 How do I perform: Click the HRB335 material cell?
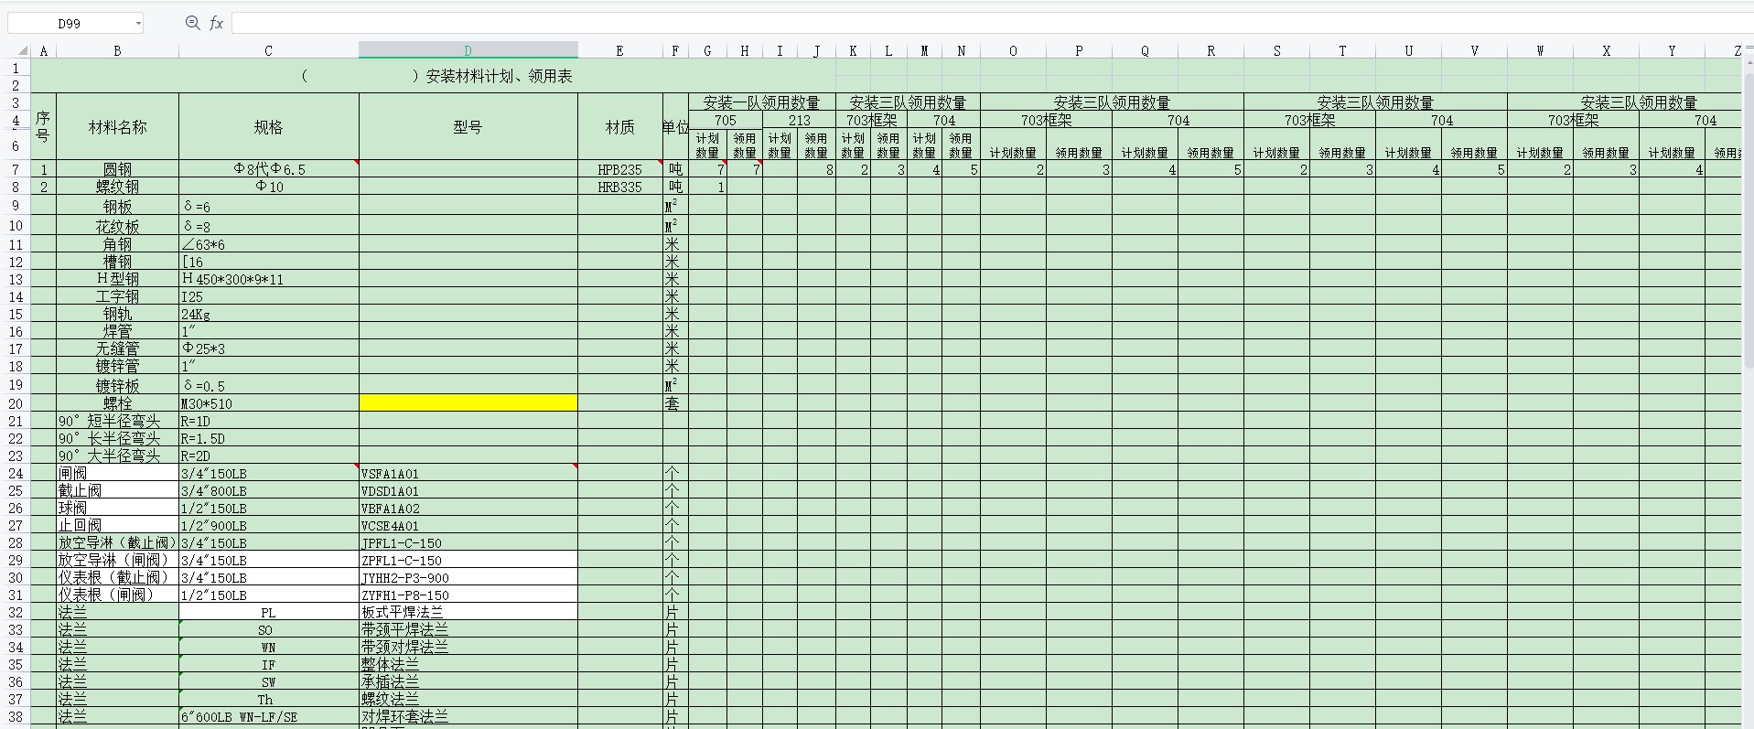[x=620, y=187]
